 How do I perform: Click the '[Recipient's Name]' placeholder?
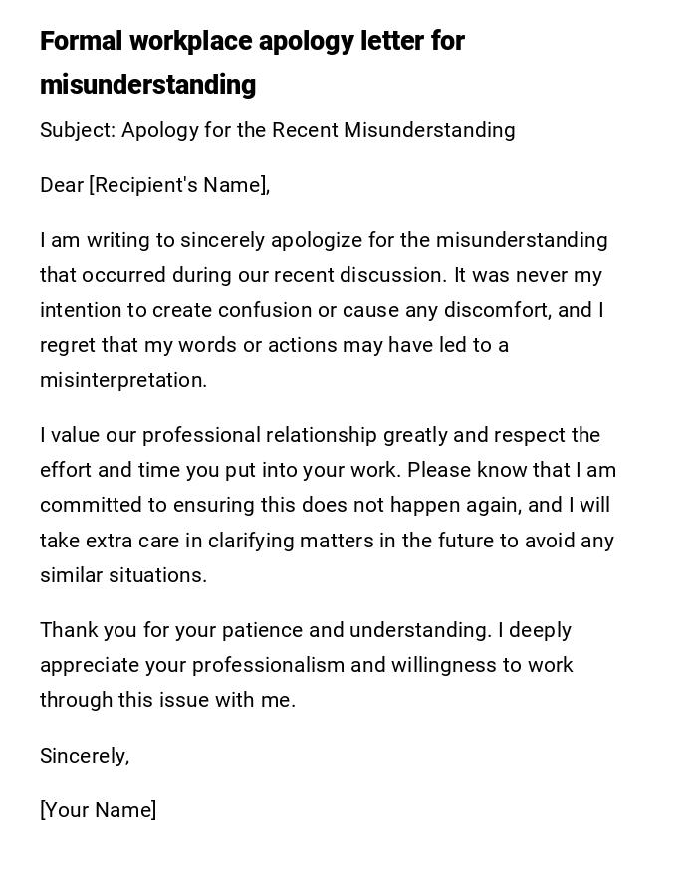point(179,185)
